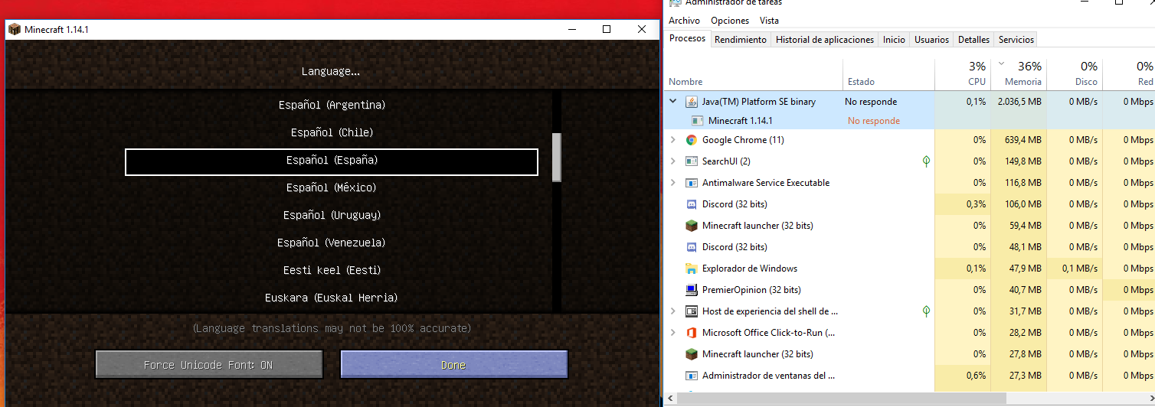
Task: Expand the Google Chrome (11) process group
Action: 673,140
